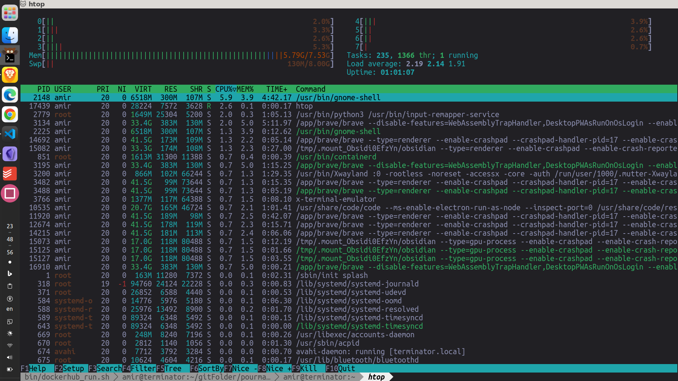Click the Mem usage meter bar
This screenshot has width=678, height=381.
point(181,55)
